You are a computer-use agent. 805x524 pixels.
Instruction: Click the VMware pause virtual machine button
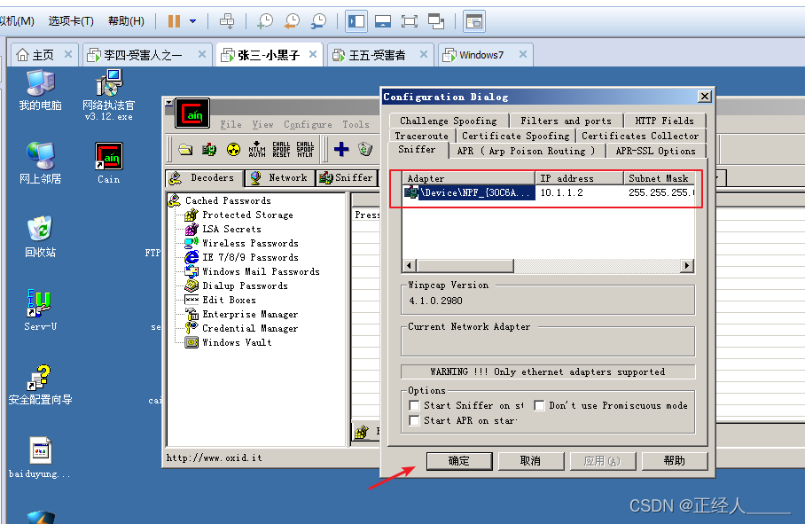point(174,21)
